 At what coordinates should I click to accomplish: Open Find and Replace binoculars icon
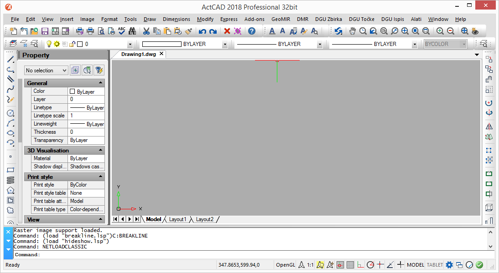pos(132,31)
